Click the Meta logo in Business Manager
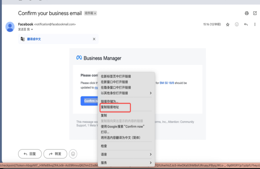The height and width of the screenshot is (169, 260). 79,57
